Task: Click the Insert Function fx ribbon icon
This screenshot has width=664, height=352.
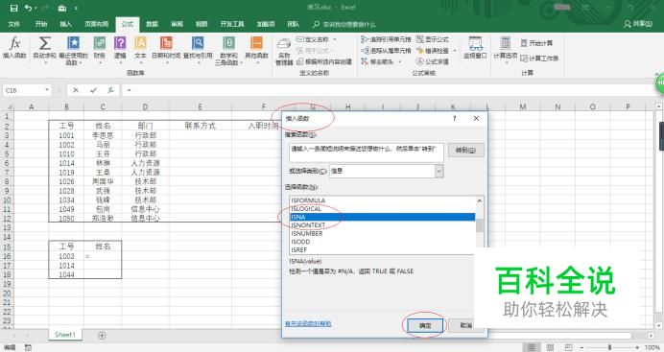Action: [14, 47]
